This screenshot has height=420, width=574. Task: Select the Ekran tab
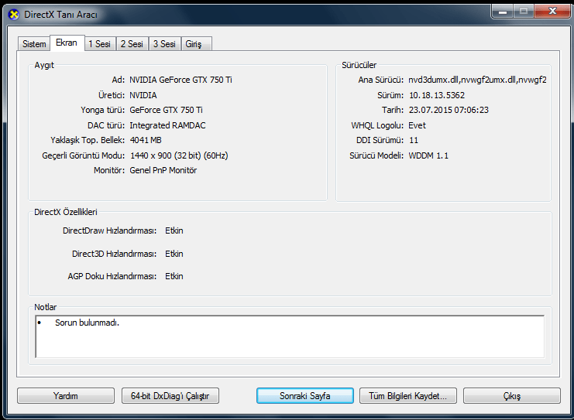[67, 43]
